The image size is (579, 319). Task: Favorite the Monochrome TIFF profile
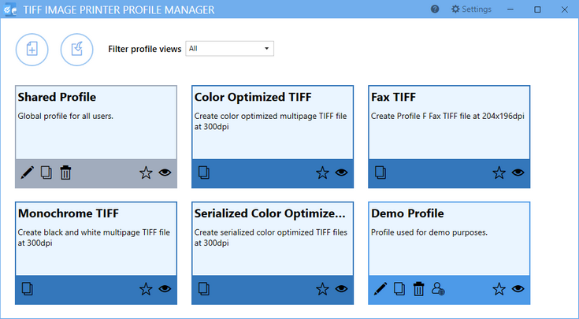pos(146,289)
